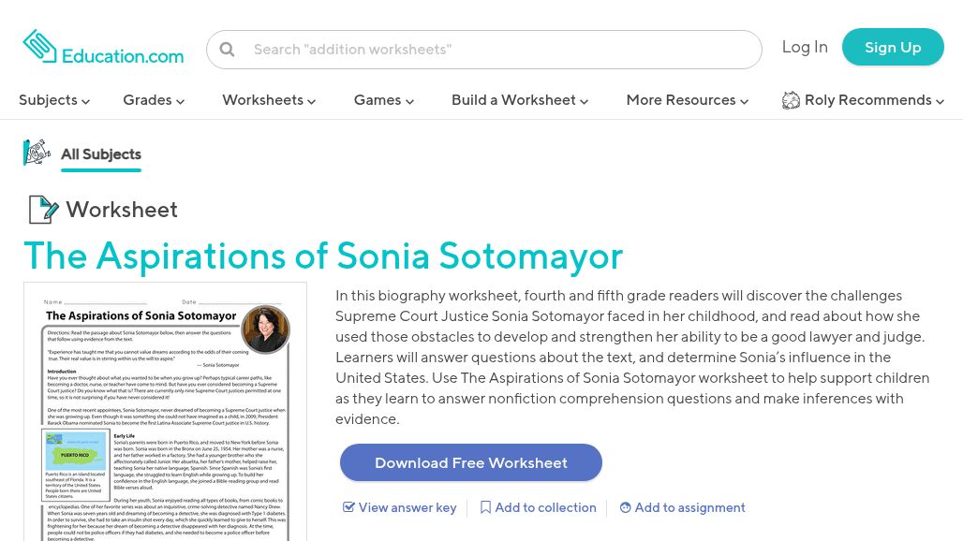Open the Grades dropdown menu
This screenshot has height=541, width=963.
point(154,100)
